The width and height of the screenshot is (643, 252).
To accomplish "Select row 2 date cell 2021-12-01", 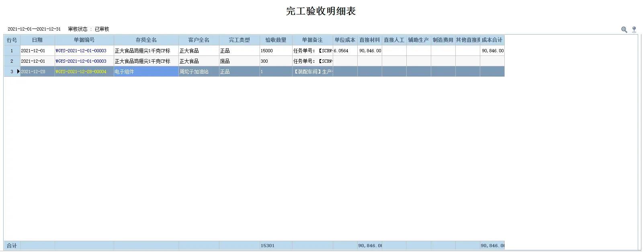I will 37,61.
